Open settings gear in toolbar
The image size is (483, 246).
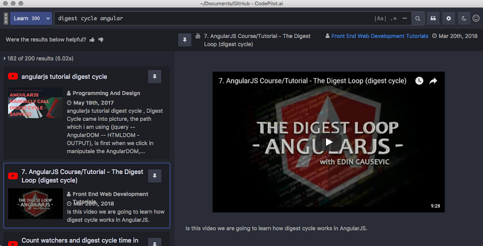[448, 19]
